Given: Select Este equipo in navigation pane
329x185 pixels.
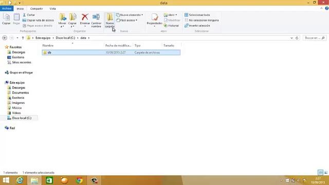Looking at the screenshot, I should click(x=15, y=83).
